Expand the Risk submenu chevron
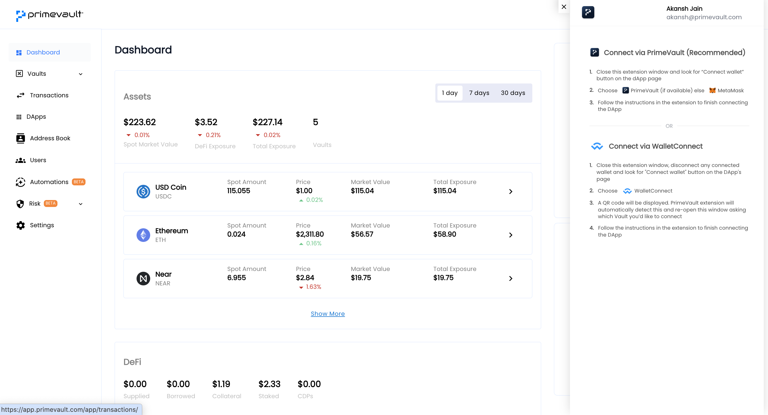Viewport: 768px width, 415px height. pos(80,204)
